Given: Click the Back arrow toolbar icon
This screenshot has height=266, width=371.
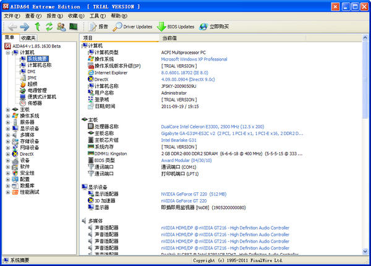Looking at the screenshot, I should coord(12,27).
